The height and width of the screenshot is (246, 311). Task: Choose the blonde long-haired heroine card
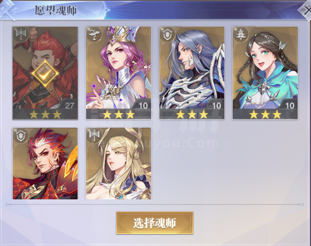(x=118, y=163)
